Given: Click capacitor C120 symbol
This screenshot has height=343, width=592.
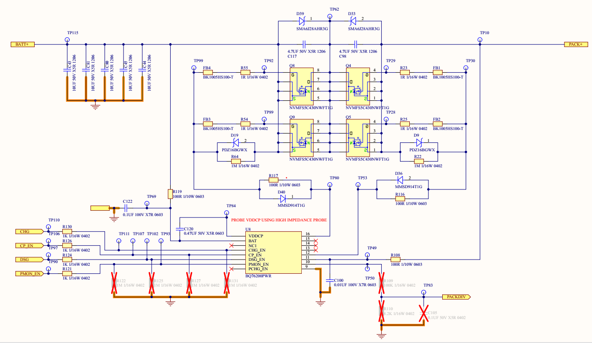Looking at the screenshot, I should tap(180, 229).
